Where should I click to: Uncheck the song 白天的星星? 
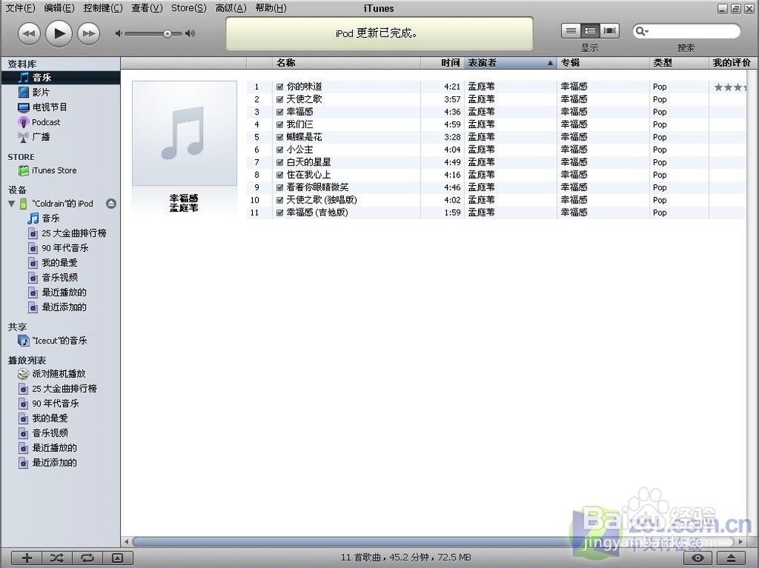pos(280,162)
